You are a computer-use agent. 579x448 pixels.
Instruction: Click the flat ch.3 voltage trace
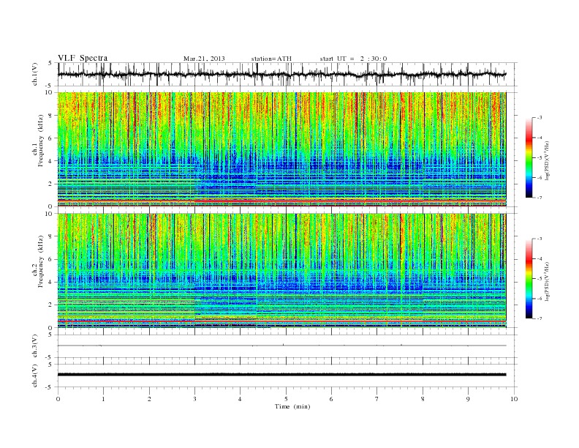coord(281,346)
